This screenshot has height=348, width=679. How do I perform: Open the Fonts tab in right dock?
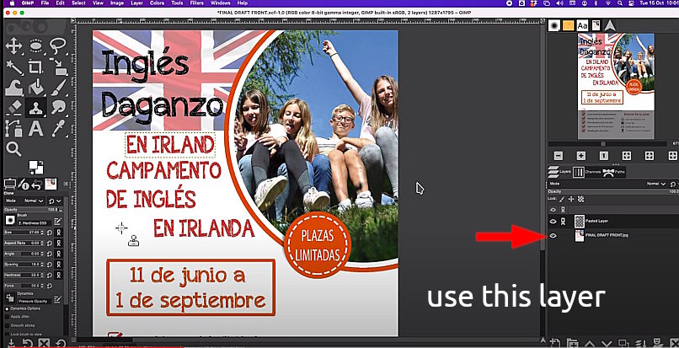tap(582, 25)
